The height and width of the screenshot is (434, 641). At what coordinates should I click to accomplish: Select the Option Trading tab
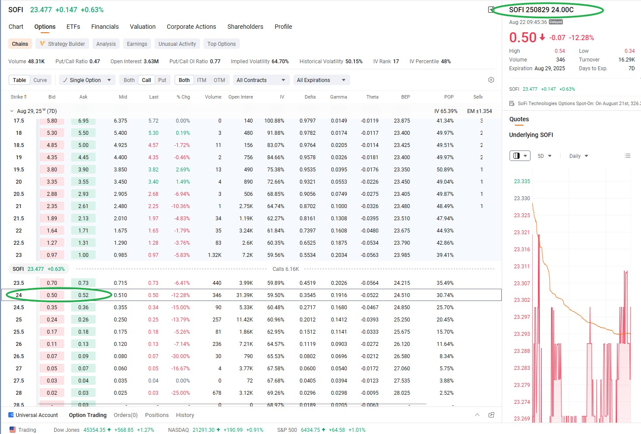tap(88, 415)
